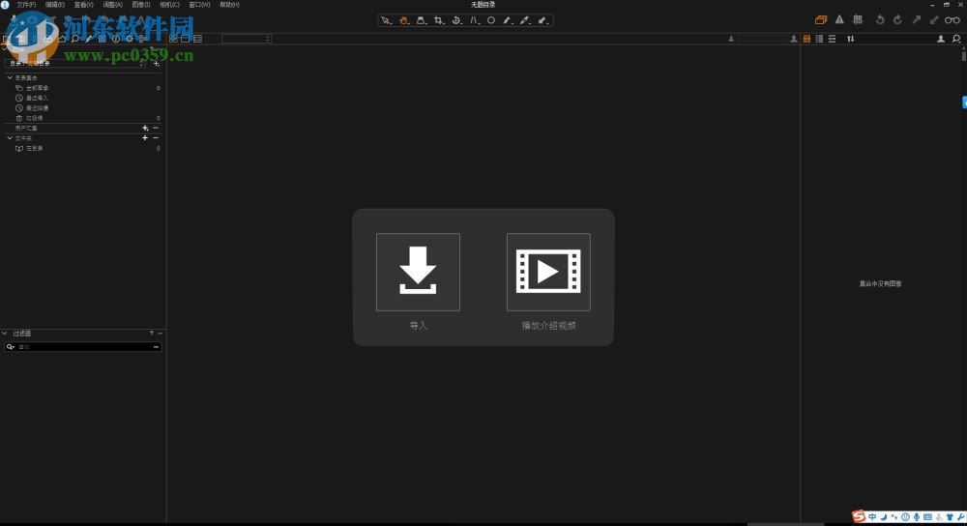Collapse the 目录集合 tree section
Image resolution: width=967 pixels, height=526 pixels.
(10, 77)
